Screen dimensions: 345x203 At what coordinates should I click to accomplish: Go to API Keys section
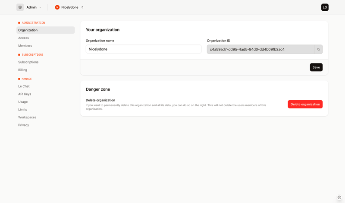tap(25, 94)
